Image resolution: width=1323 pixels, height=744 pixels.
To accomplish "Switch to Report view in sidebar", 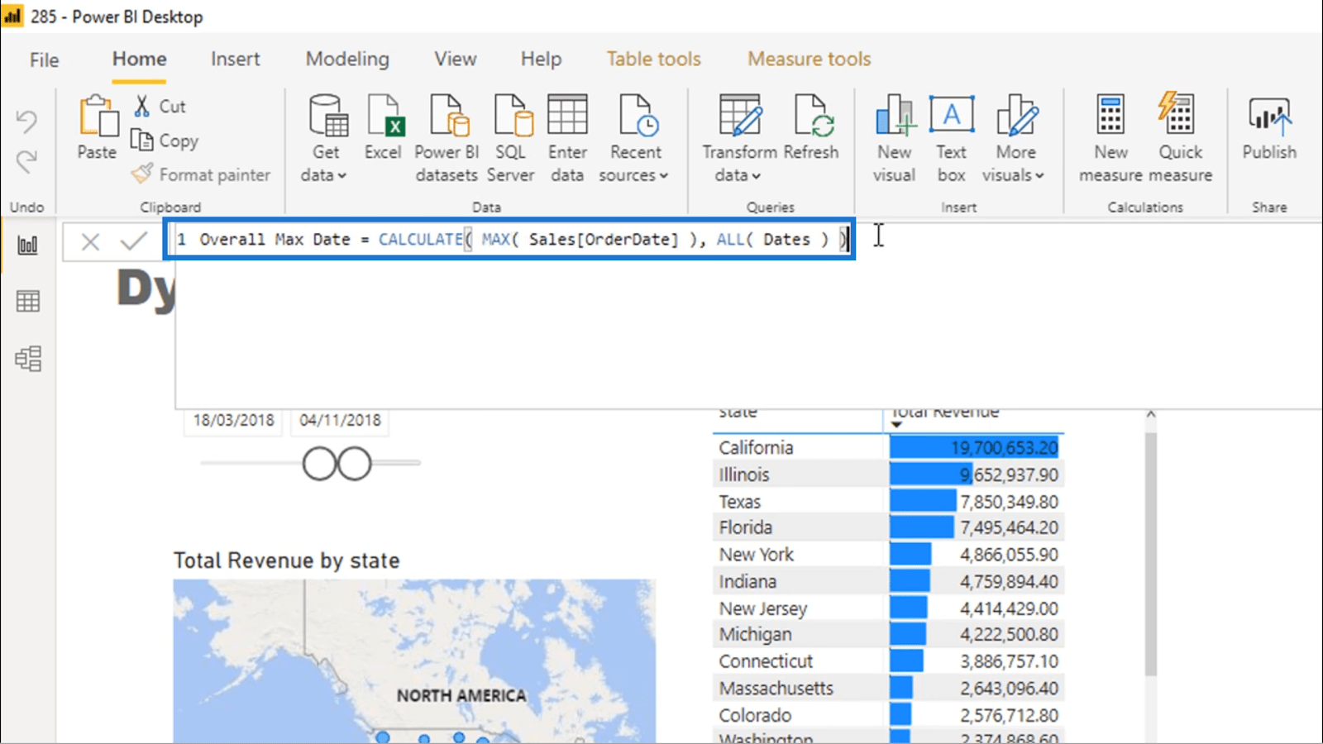I will tap(28, 245).
